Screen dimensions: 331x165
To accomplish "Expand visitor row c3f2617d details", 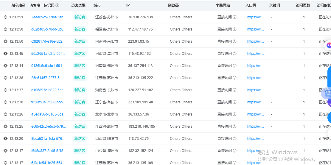I will [x=5, y=41].
